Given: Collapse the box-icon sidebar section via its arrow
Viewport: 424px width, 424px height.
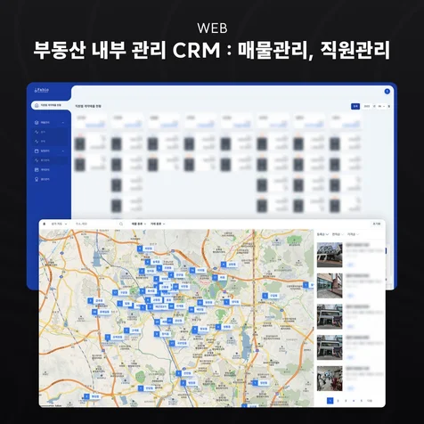Looking at the screenshot, I should pyautogui.click(x=63, y=123).
